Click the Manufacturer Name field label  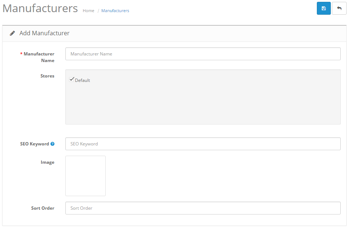(x=39, y=57)
